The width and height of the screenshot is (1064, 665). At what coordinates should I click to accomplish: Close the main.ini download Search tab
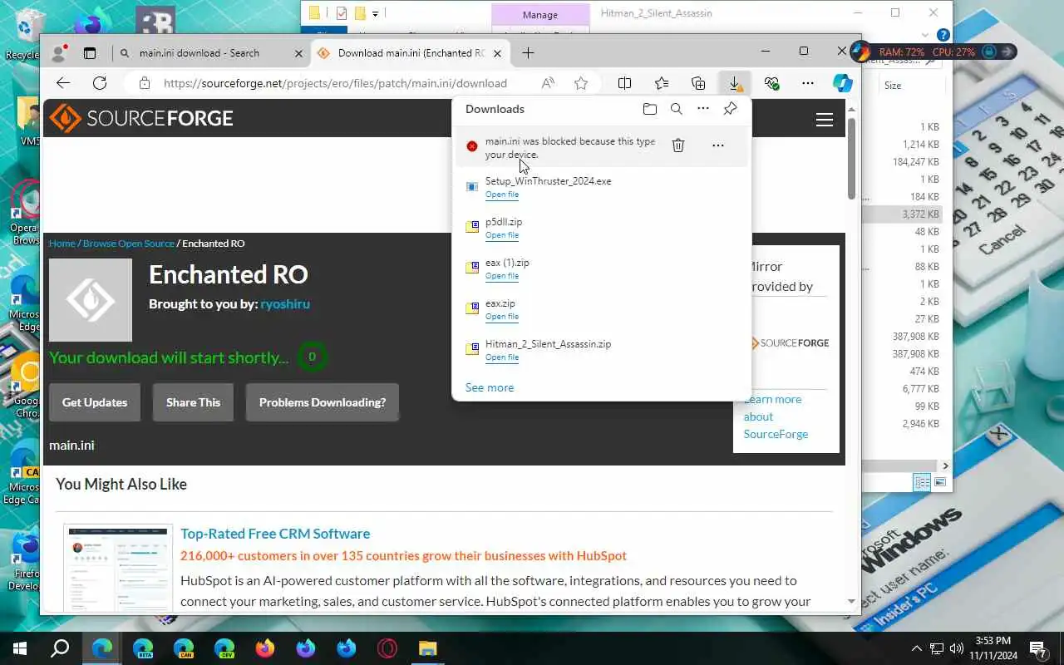click(299, 53)
